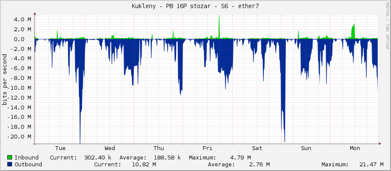Click the 4.0 M y-axis label
Viewport: 391px width, 171px height.
point(22,19)
